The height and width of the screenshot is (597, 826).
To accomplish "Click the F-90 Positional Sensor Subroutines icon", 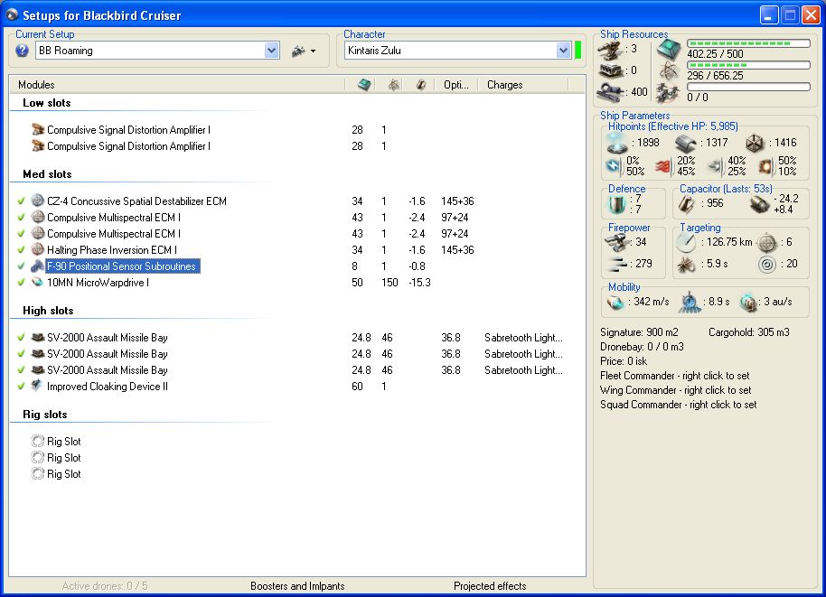I will (x=37, y=266).
